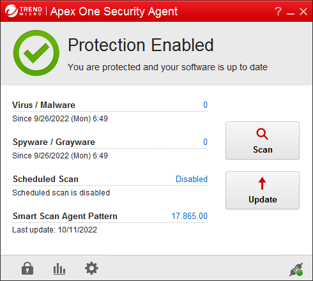The image size is (313, 281).
Task: Click the Scheduled Scan heading
Action: 45,179
